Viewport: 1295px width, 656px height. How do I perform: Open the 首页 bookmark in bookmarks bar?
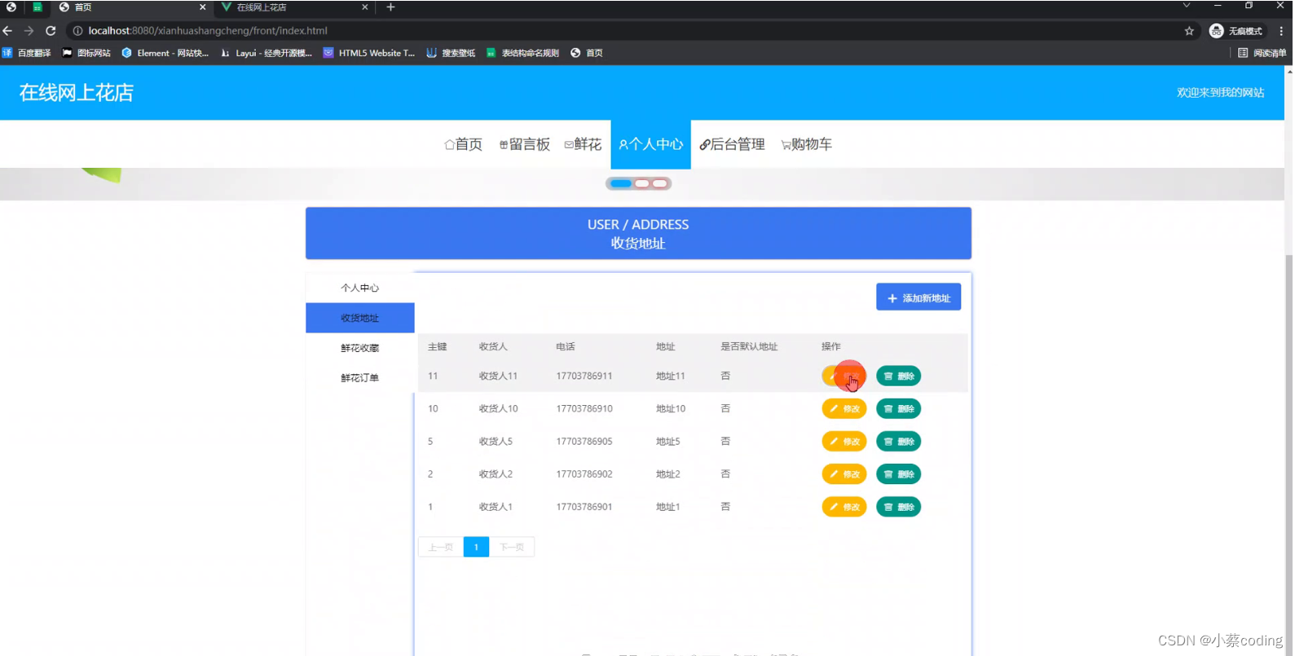pos(587,53)
